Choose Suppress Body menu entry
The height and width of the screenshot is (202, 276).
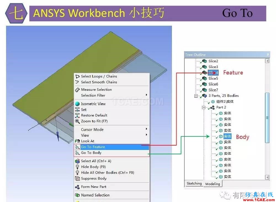[112, 178]
